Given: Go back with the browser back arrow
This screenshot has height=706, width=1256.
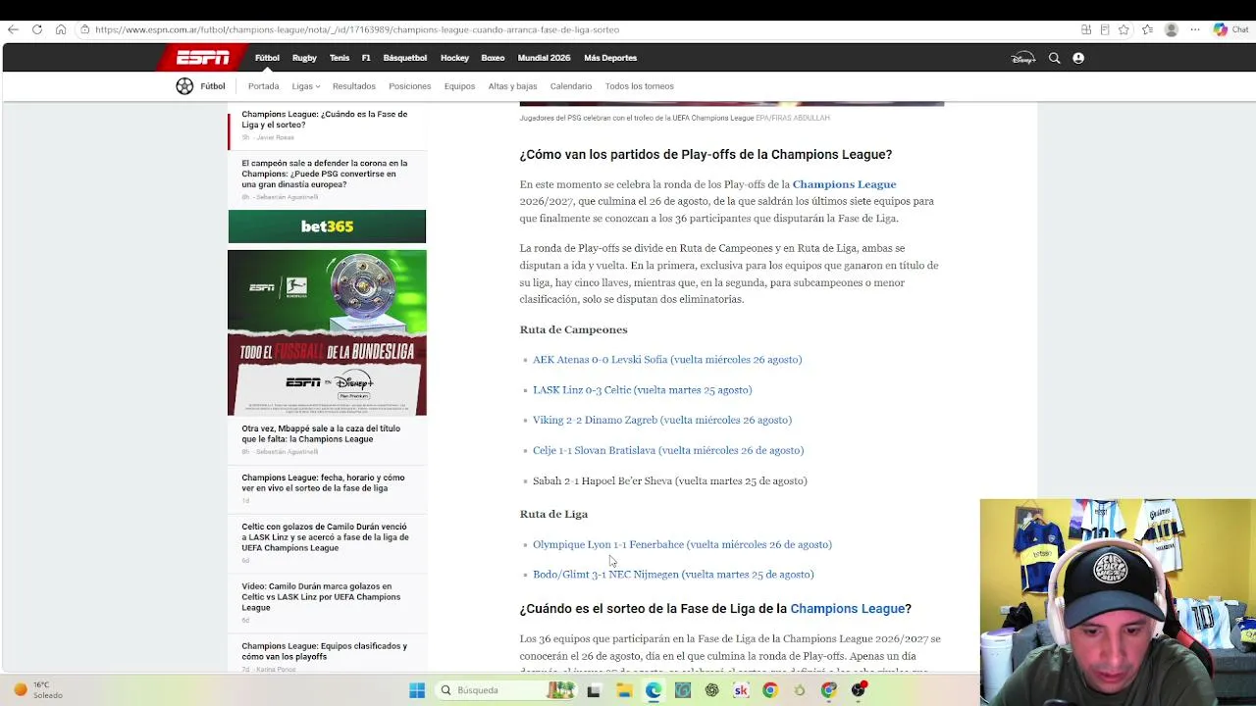Looking at the screenshot, I should [13, 29].
